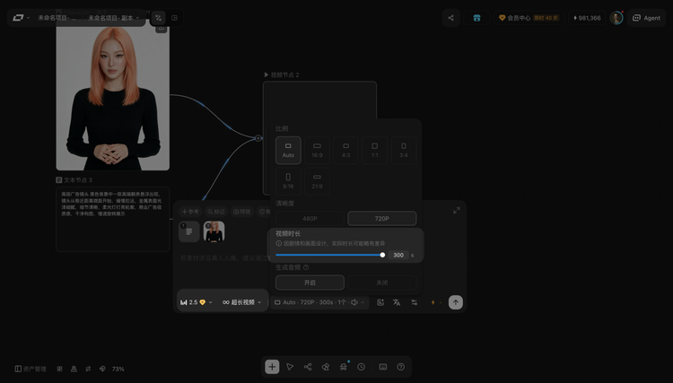Click the info icon under 视频时长
The width and height of the screenshot is (673, 383).
278,244
